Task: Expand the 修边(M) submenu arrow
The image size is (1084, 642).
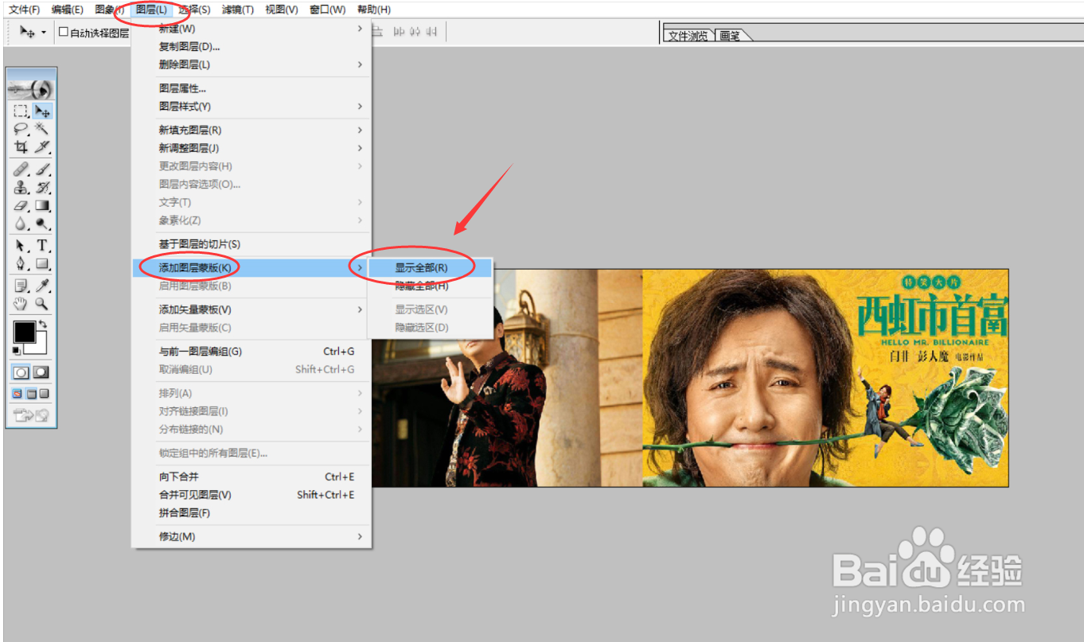Action: tap(360, 536)
